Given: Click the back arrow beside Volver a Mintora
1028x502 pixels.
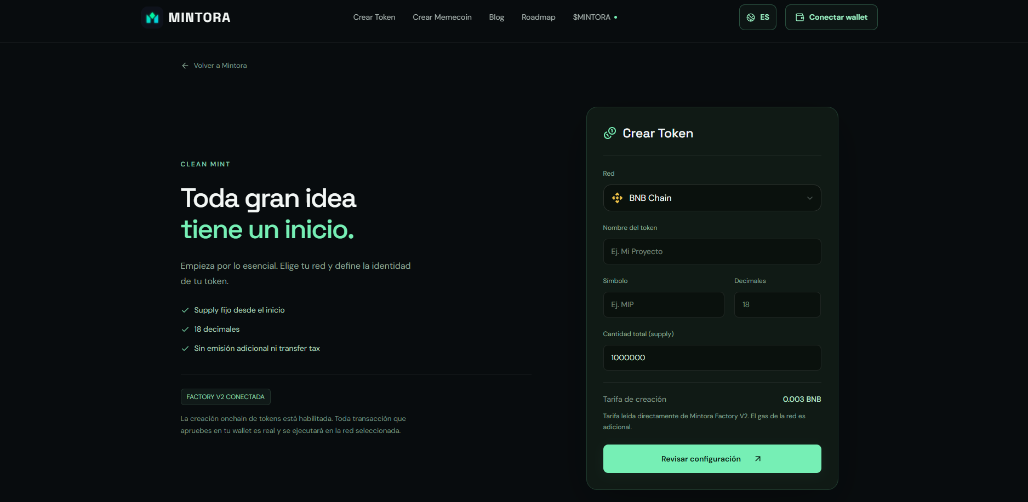Looking at the screenshot, I should point(185,66).
